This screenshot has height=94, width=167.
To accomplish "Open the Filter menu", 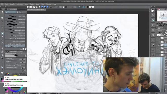I will (x=42, y=4).
